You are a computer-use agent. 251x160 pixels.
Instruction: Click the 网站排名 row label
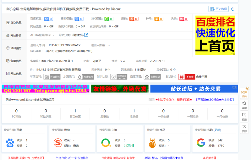pos(14,35)
